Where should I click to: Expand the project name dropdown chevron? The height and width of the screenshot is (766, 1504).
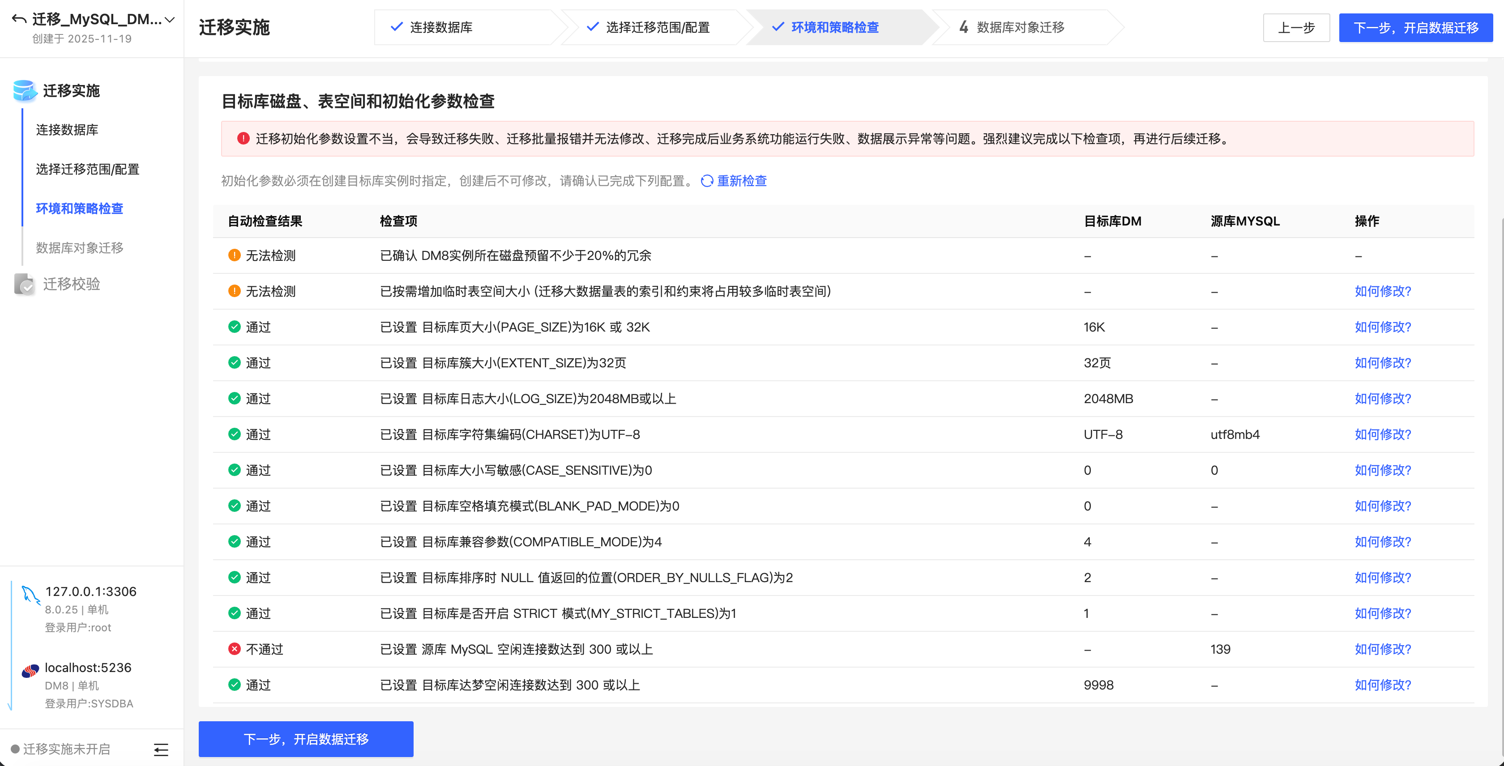(x=170, y=20)
